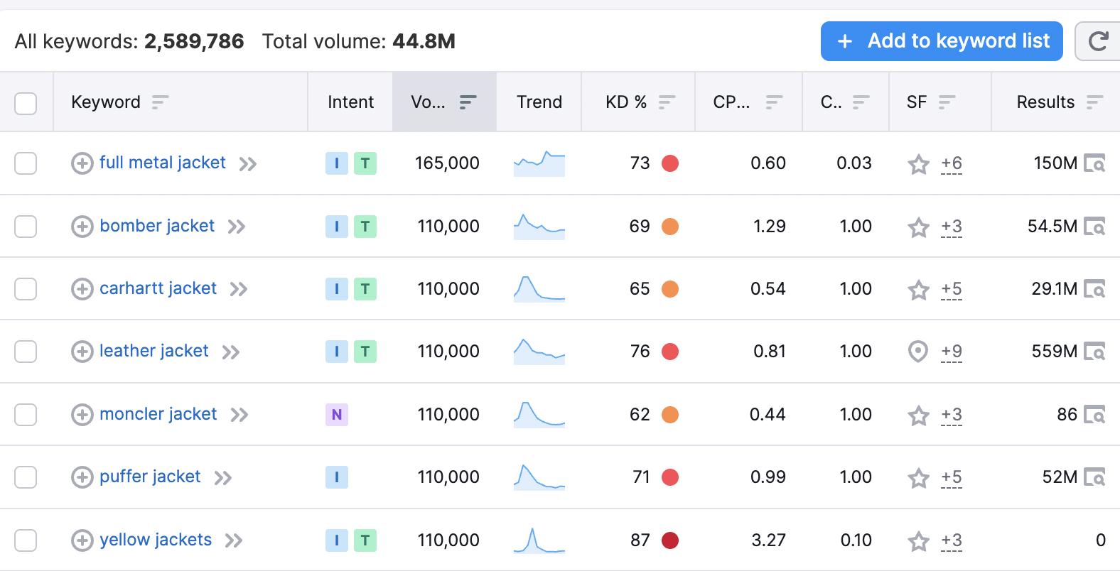1120x571 pixels.
Task: View SERP icon for bomber jacket
Action: [1094, 227]
